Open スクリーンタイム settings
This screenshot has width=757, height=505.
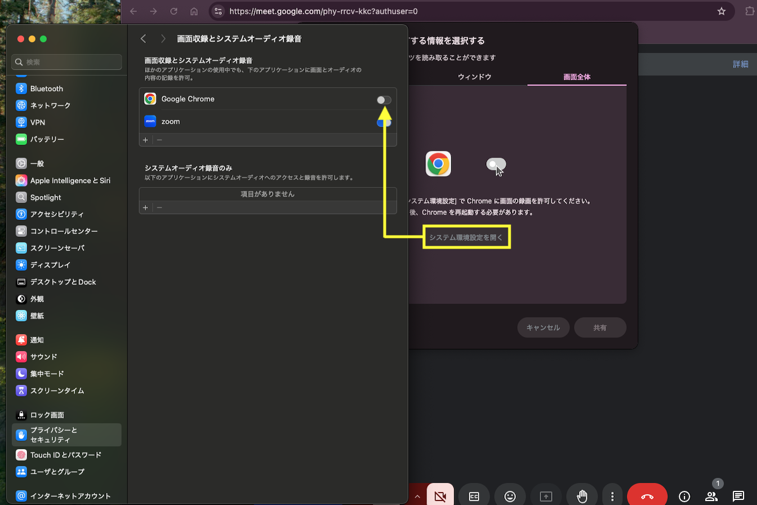tap(66, 391)
